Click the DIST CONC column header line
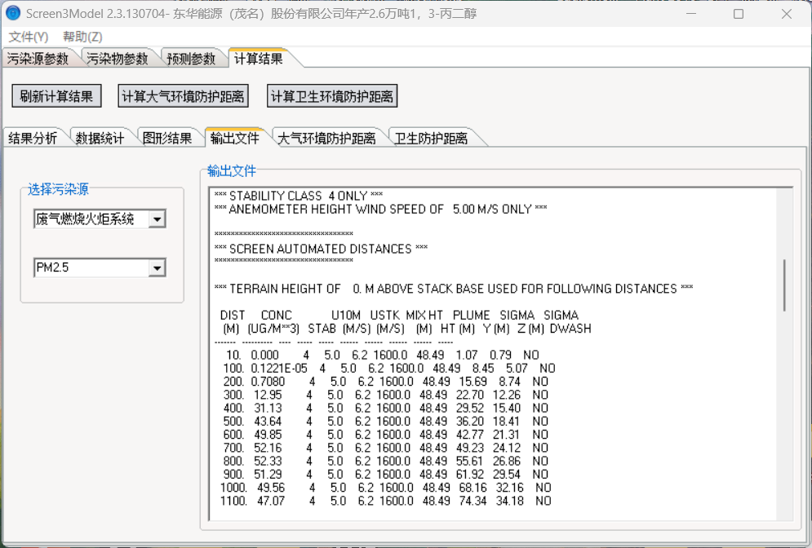The width and height of the screenshot is (812, 548). click(399, 315)
